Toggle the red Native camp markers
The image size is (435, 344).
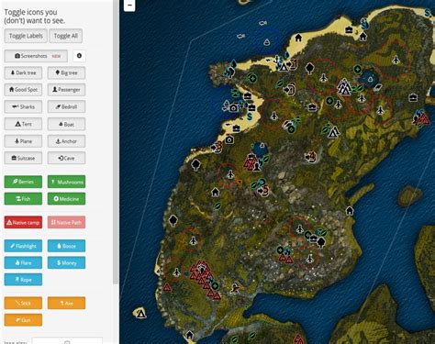click(23, 222)
